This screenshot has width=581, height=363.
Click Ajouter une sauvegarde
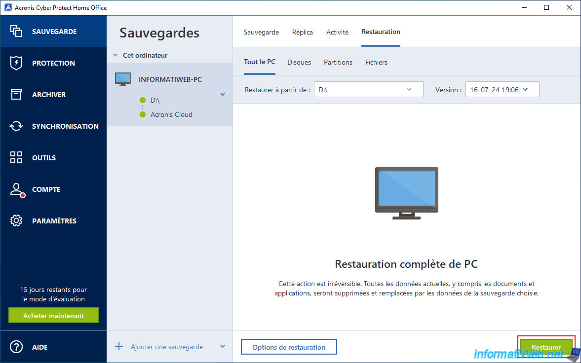click(x=167, y=347)
